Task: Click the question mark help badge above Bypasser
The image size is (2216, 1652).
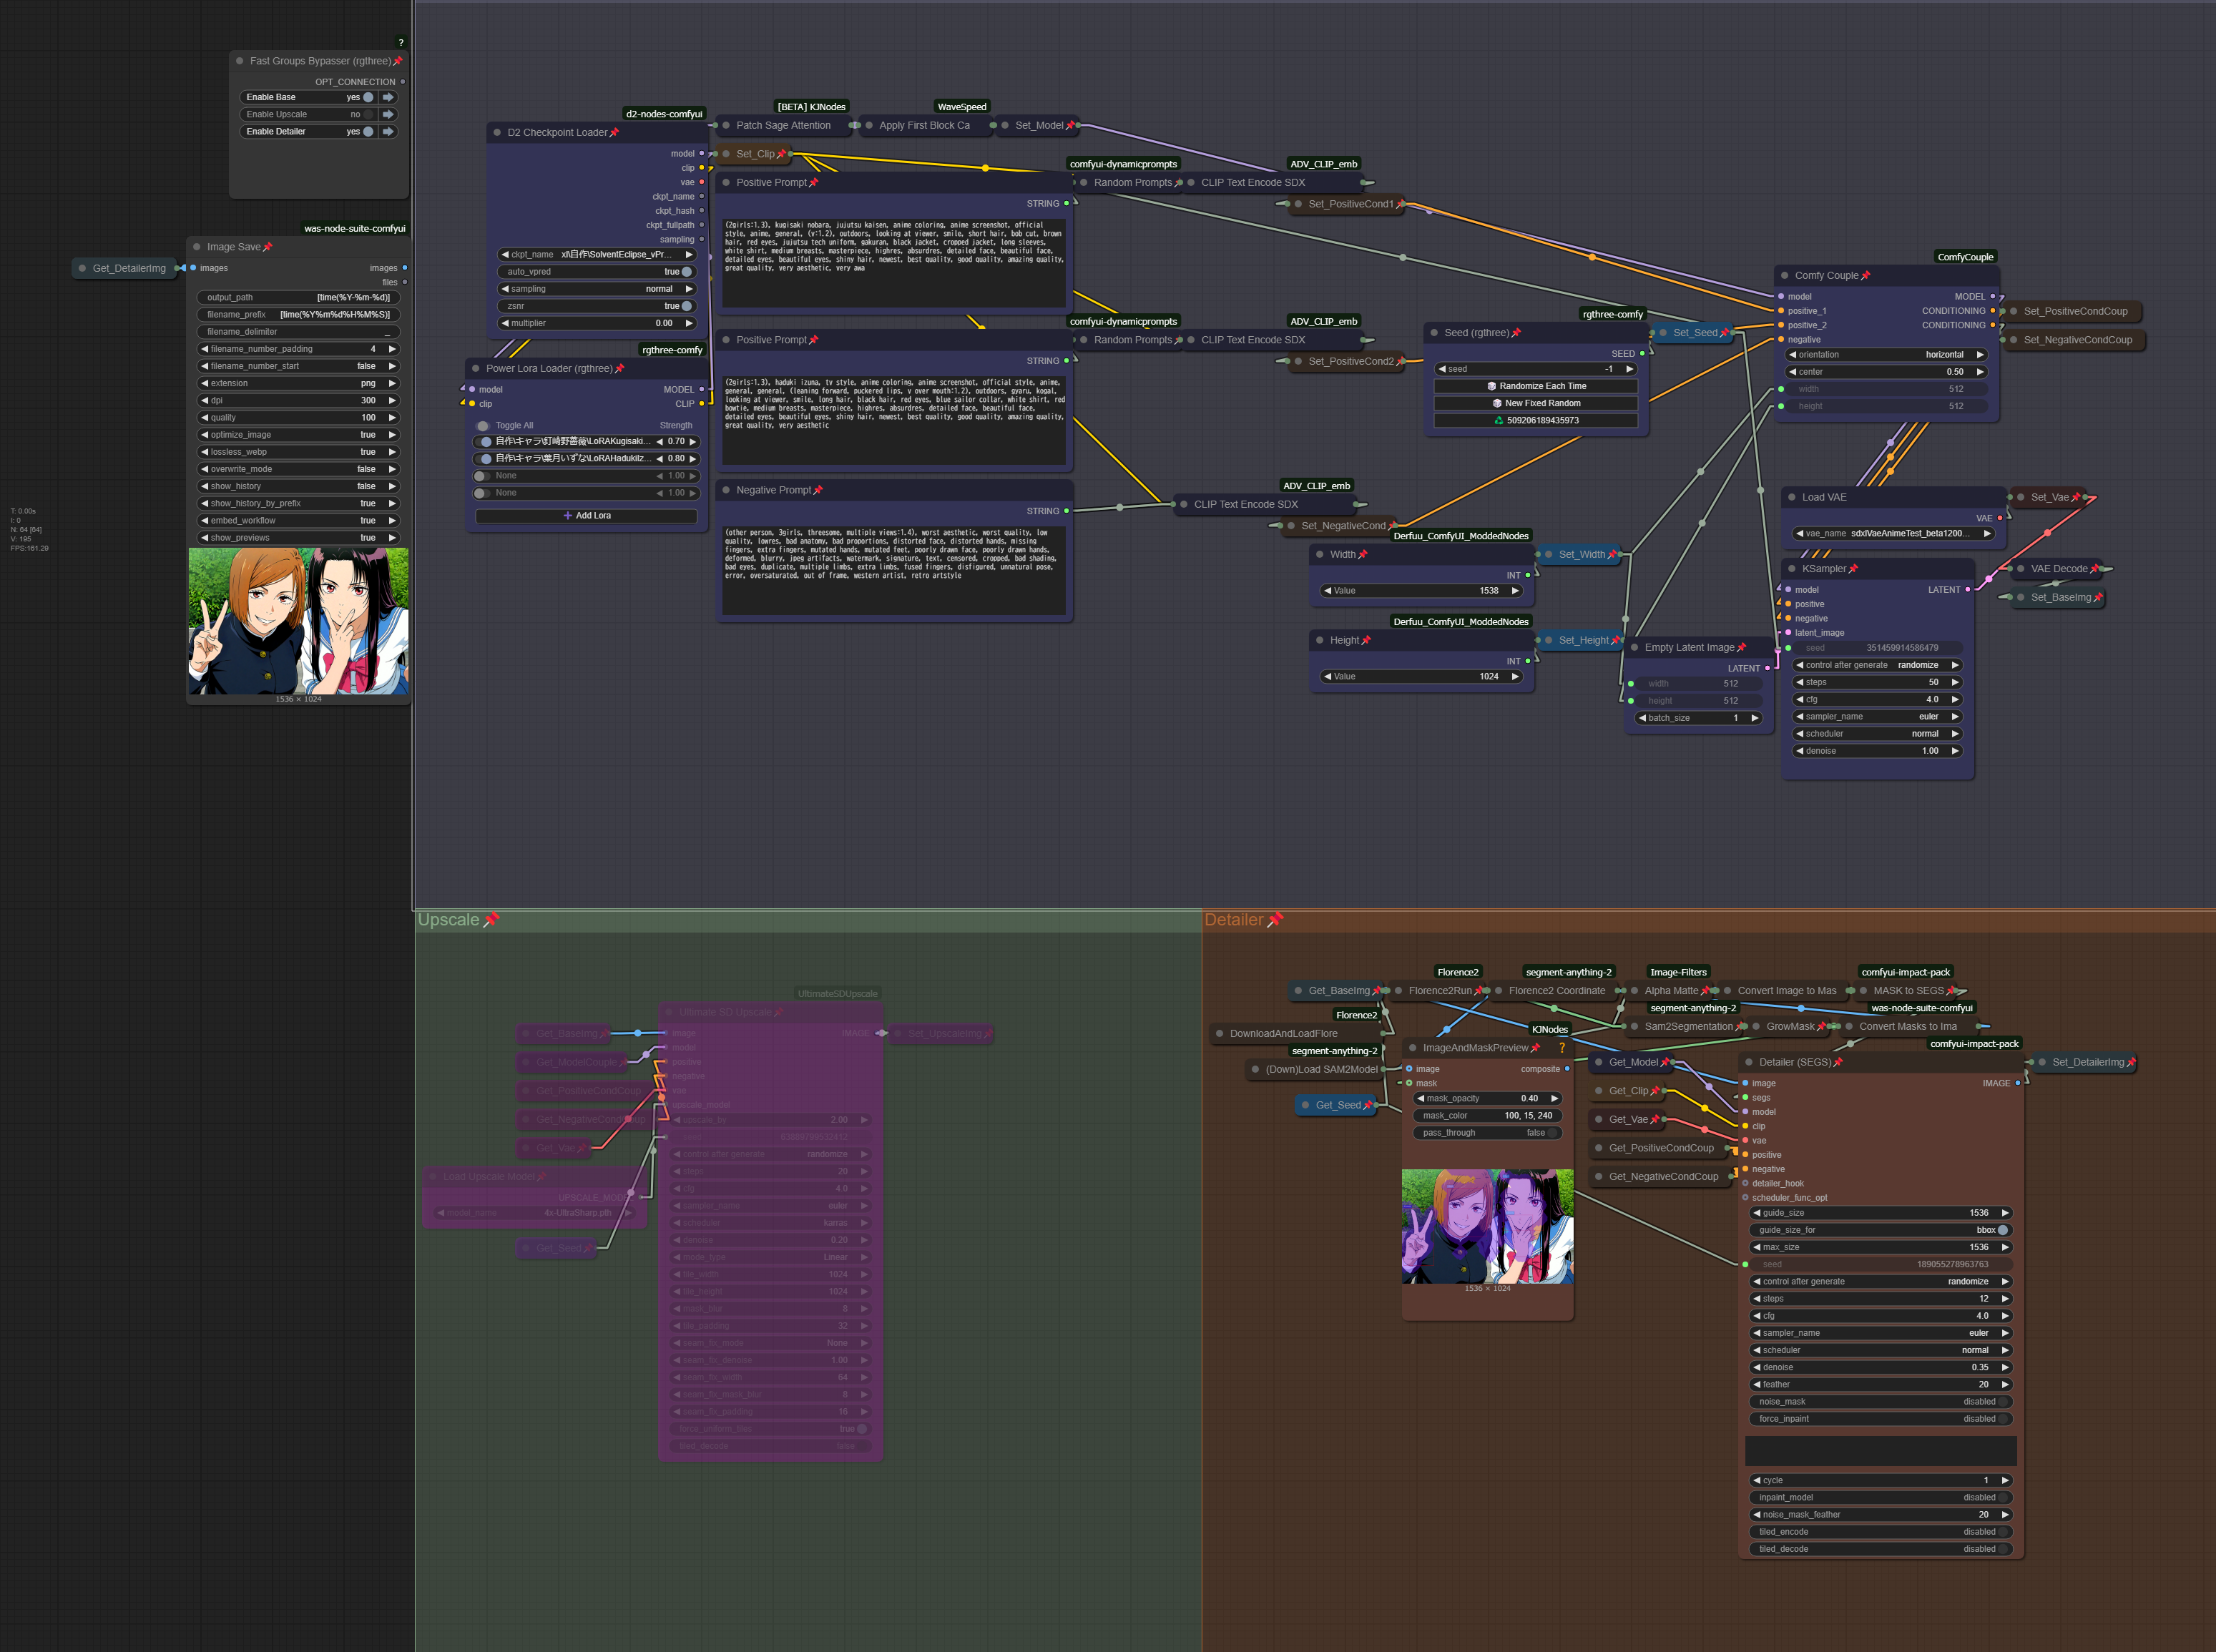Action: [401, 42]
